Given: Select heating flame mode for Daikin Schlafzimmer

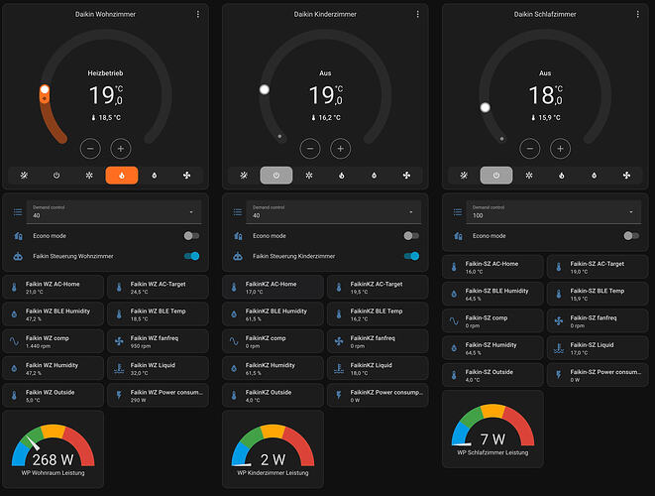Looking at the screenshot, I should [x=562, y=176].
